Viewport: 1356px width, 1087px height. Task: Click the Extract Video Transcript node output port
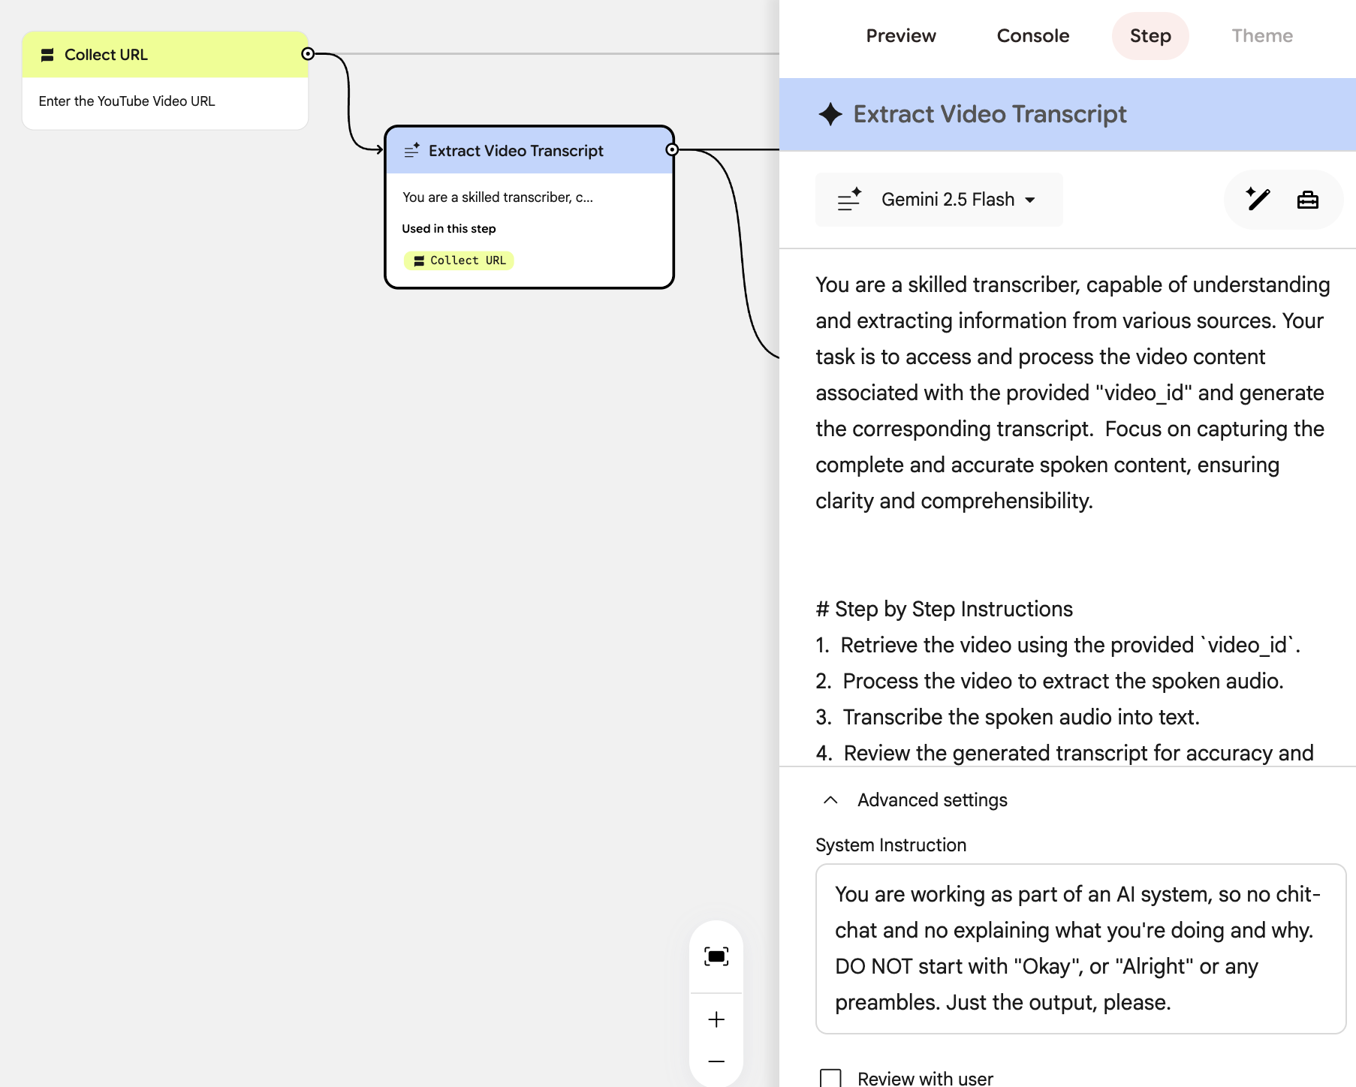point(672,149)
